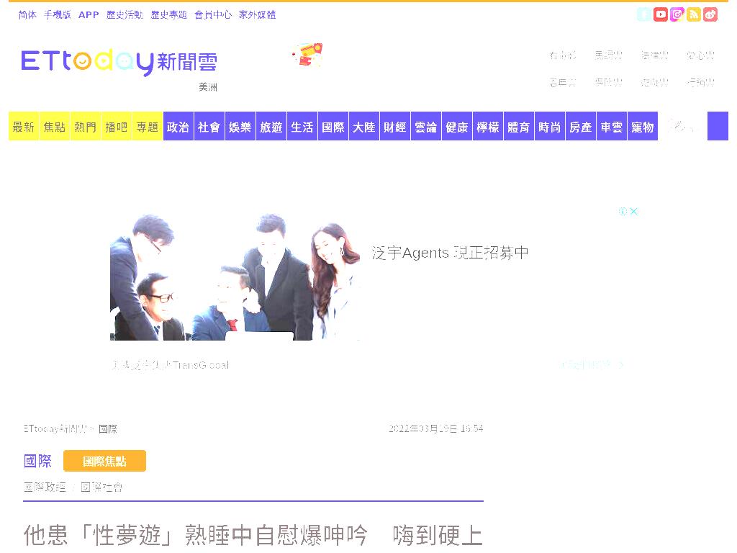Go to the 生活 section
This screenshot has height=553, width=737.
tap(302, 127)
